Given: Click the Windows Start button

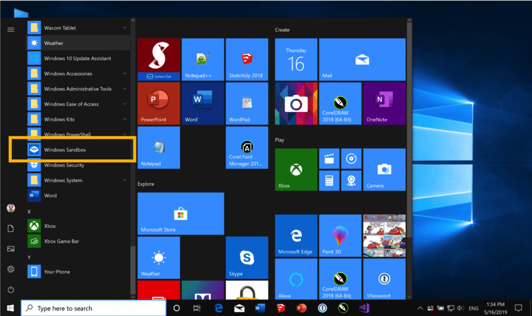Looking at the screenshot, I should click(10, 308).
